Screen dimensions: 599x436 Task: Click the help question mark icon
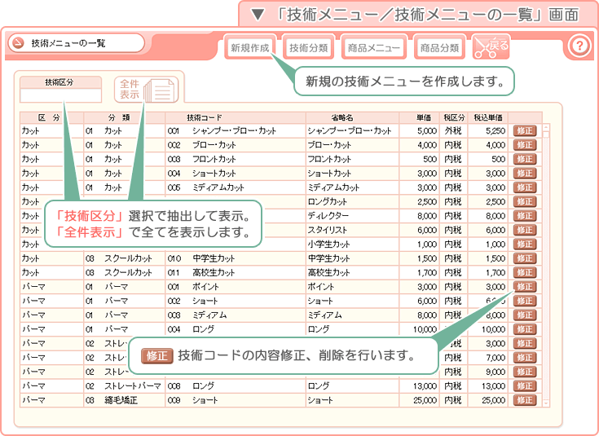point(578,46)
